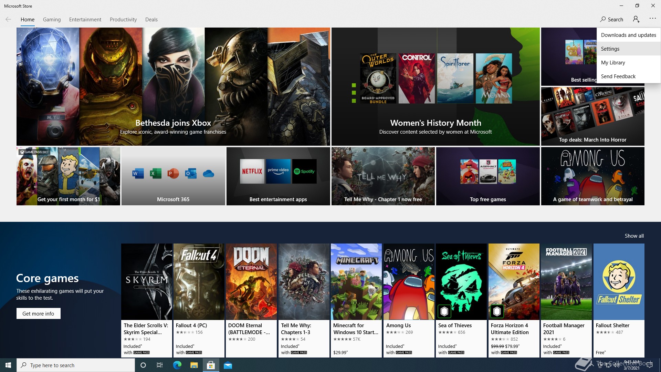Select the Fallout 4 (PC) card
The height and width of the screenshot is (372, 661).
tap(199, 300)
